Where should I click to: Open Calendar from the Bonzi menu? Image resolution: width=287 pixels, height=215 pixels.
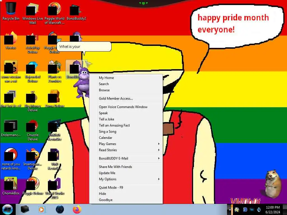point(129,138)
